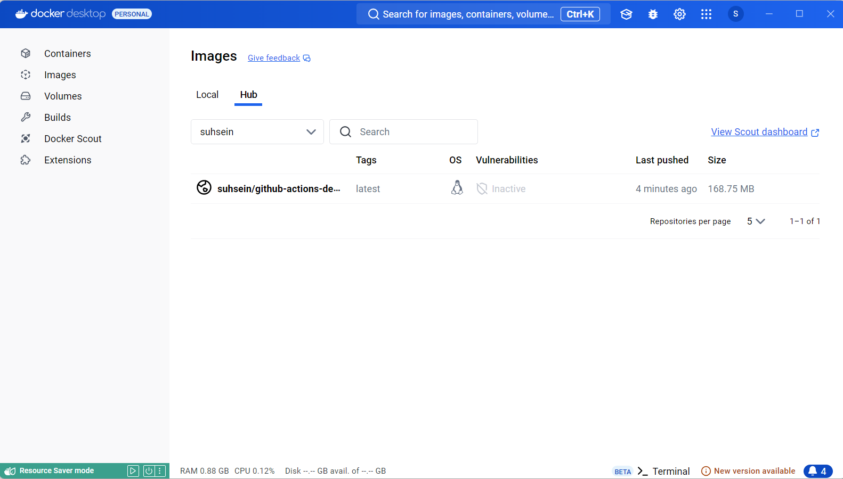Select the Hub tab

click(248, 95)
